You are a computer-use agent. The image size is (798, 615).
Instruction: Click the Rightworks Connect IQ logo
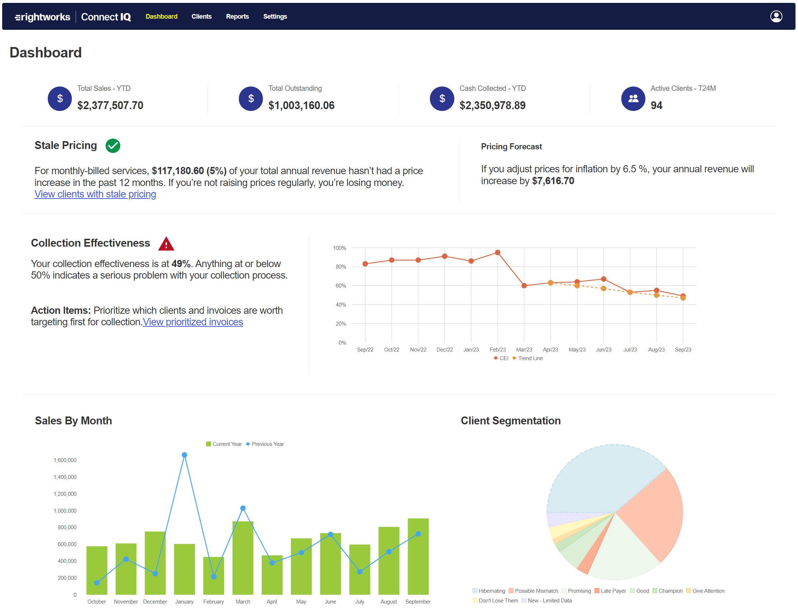coord(73,17)
